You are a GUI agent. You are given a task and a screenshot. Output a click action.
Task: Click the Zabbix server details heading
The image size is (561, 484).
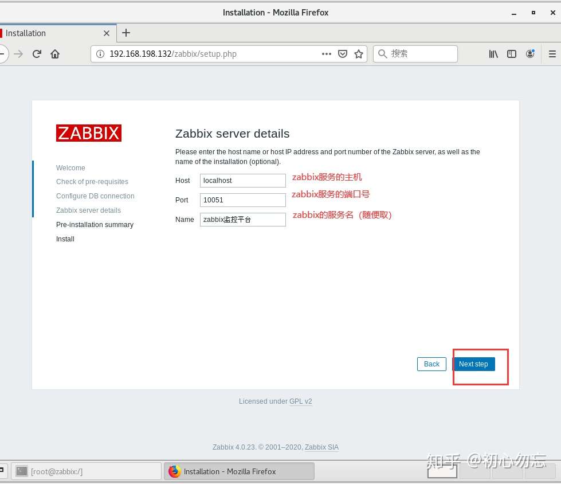point(232,134)
